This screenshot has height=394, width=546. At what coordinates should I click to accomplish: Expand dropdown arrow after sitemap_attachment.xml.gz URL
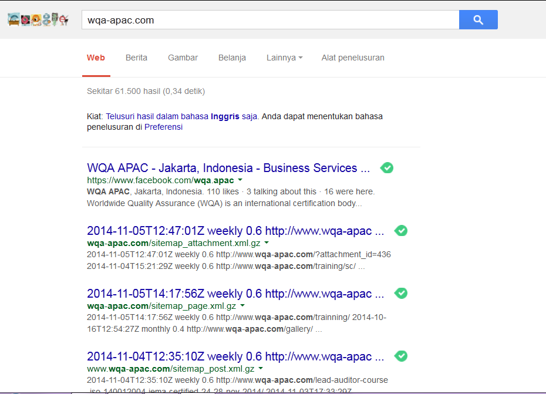tap(267, 243)
